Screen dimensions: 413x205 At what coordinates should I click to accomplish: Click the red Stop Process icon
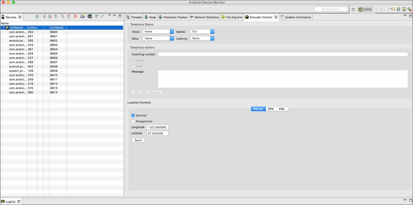point(76,17)
